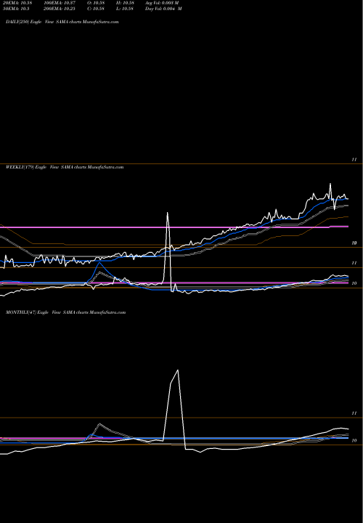The image size is (363, 523).
Task: Click the price label 11 of the monthly chart
Action: click(x=354, y=413)
